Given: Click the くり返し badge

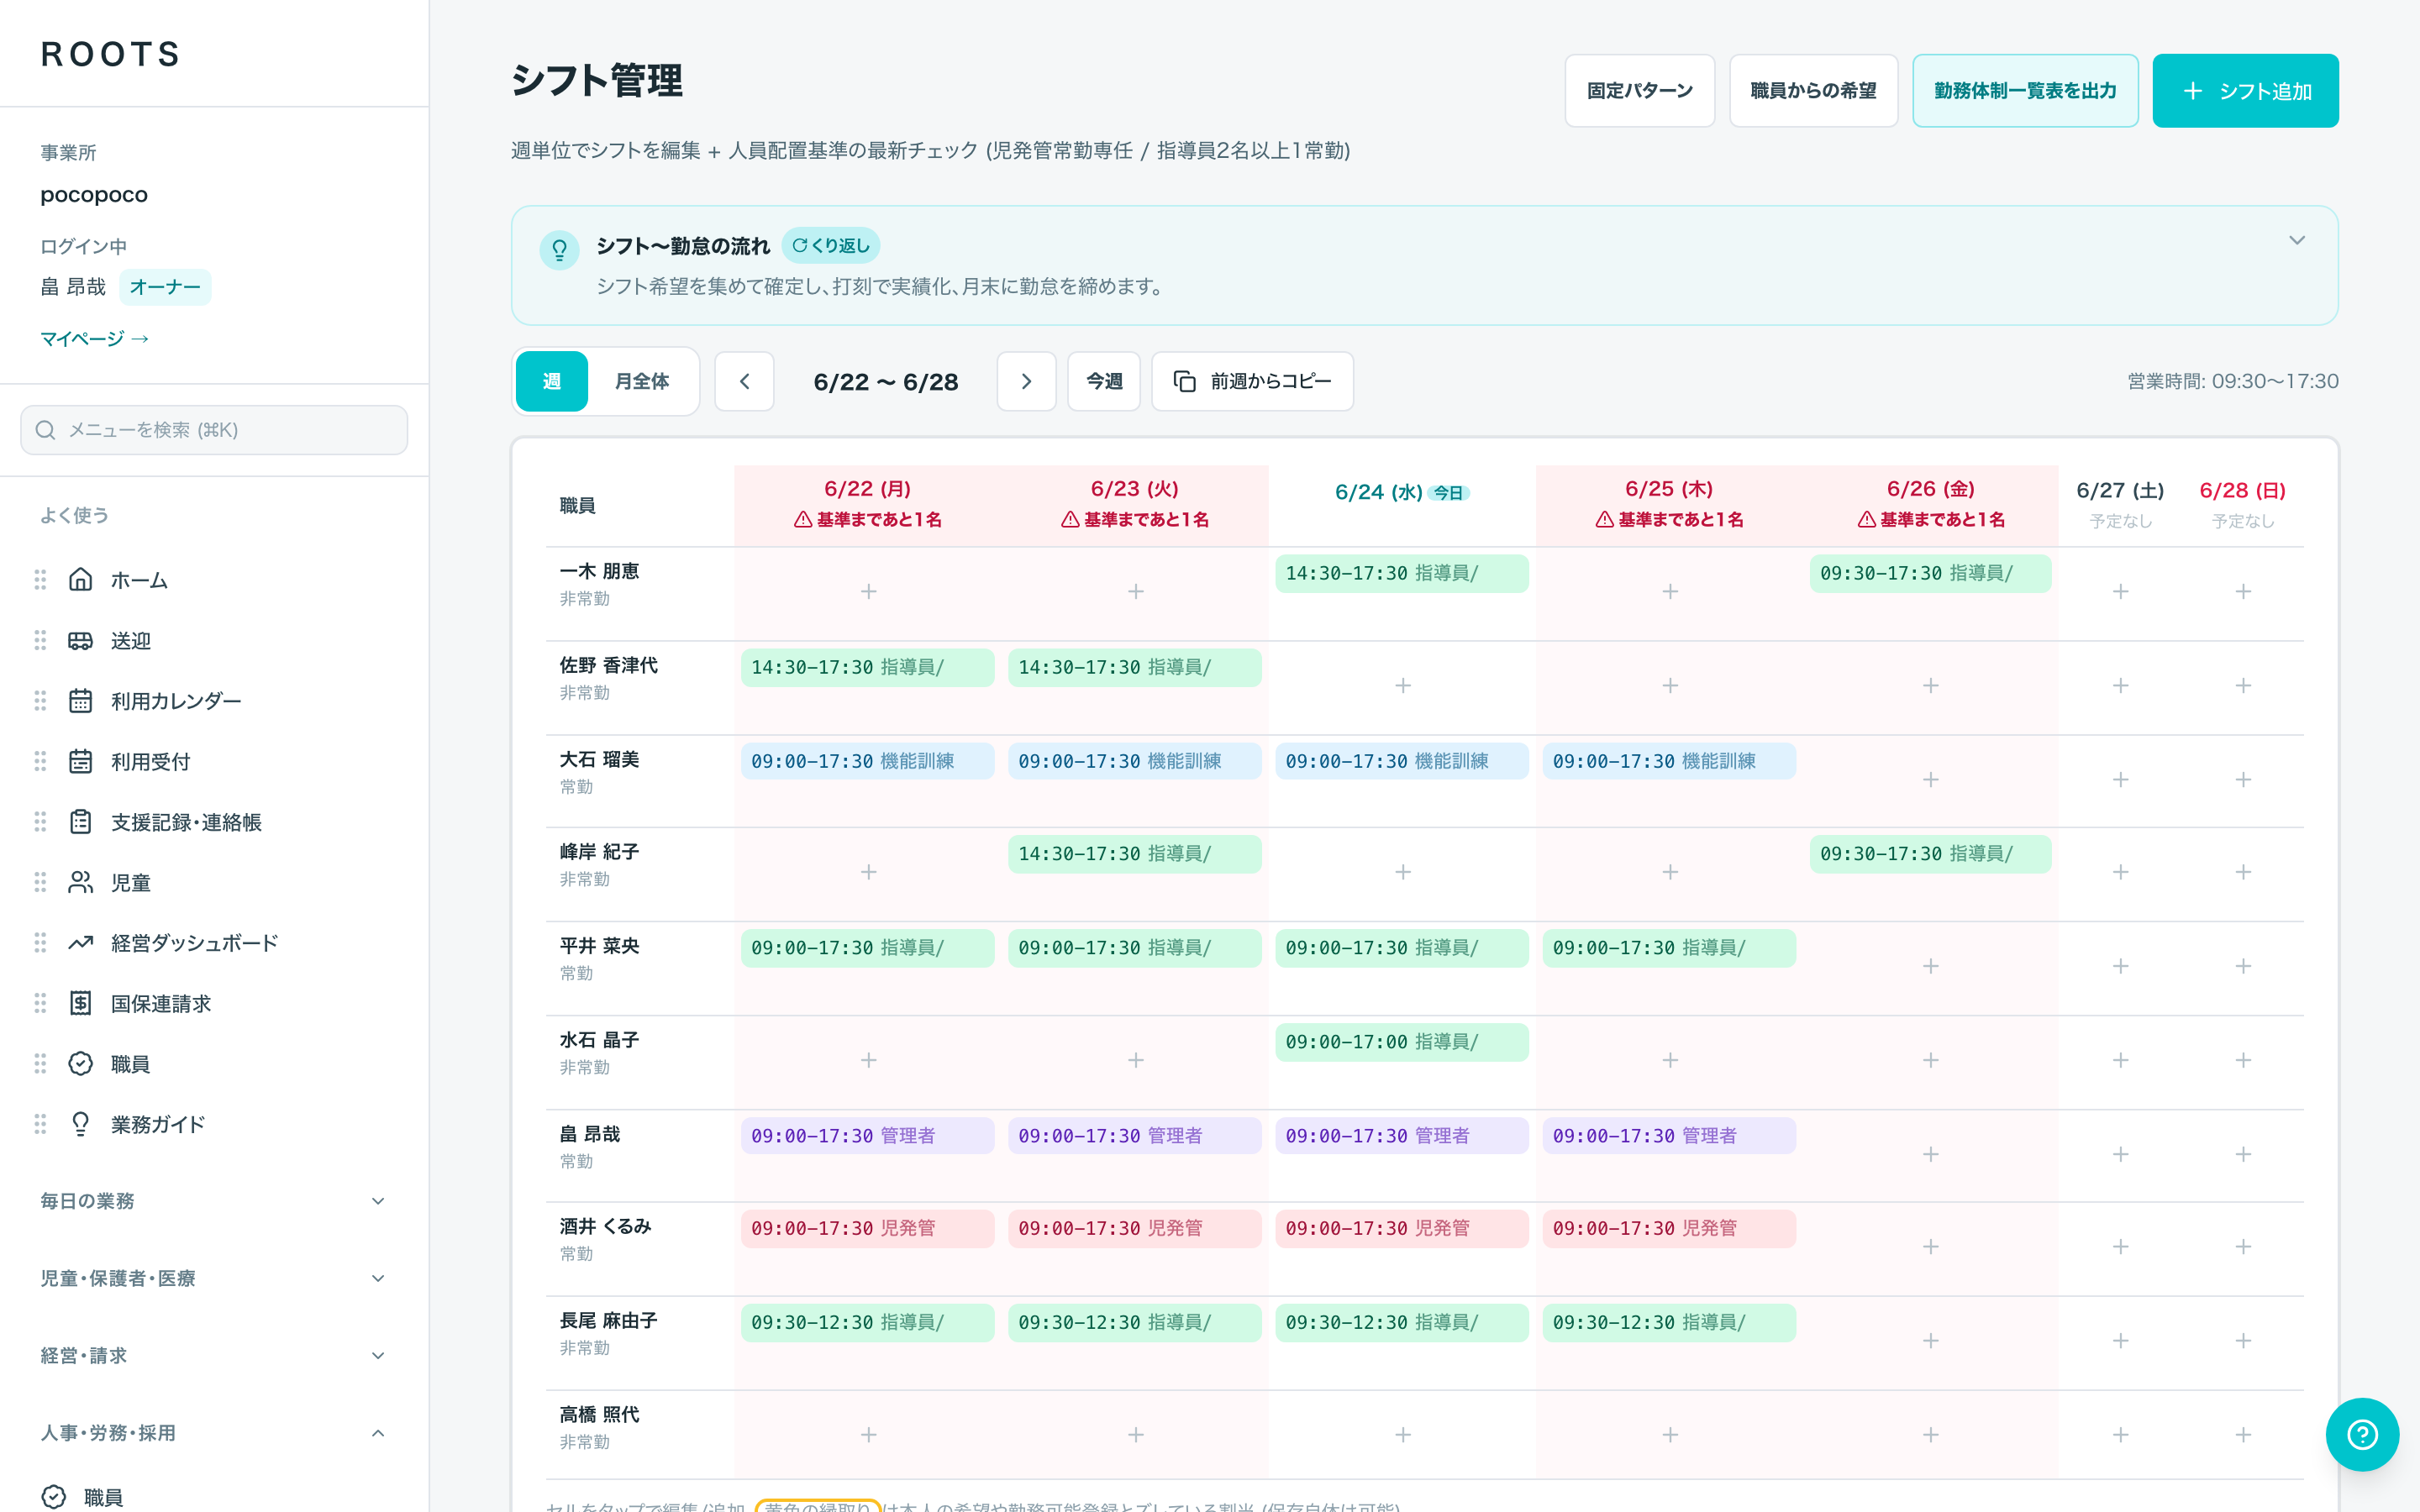Looking at the screenshot, I should tap(830, 246).
